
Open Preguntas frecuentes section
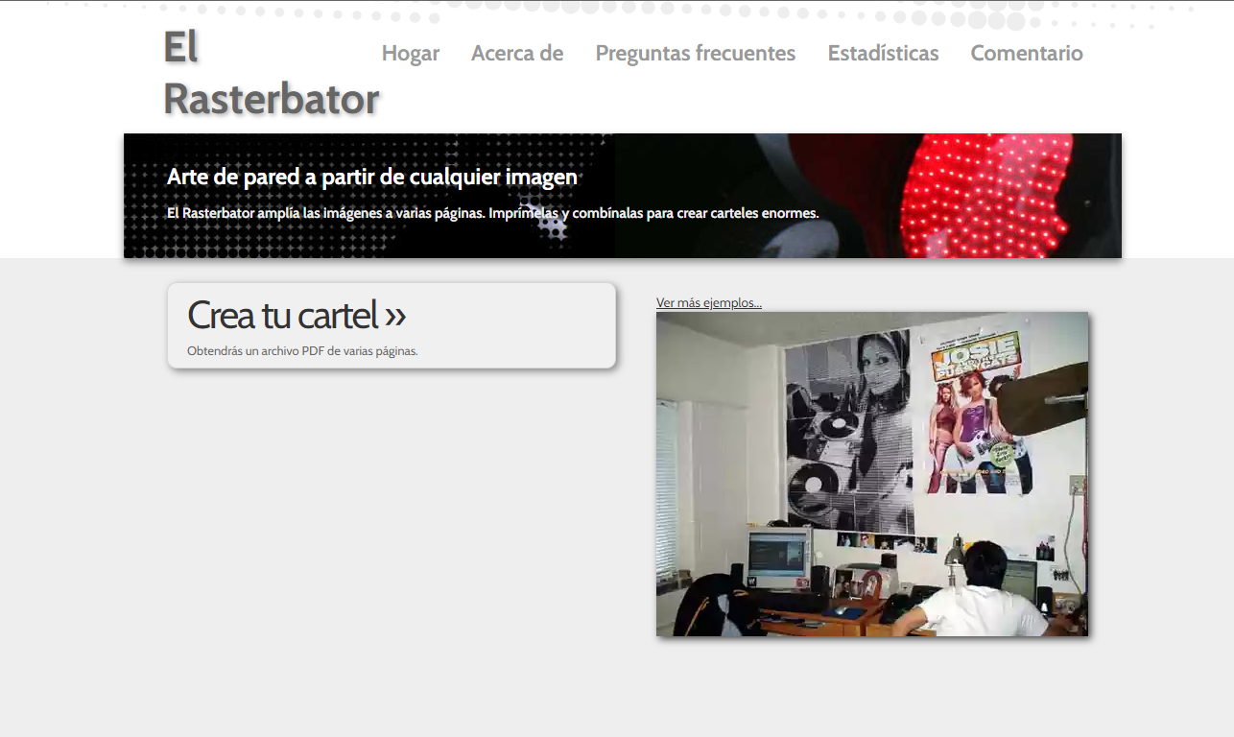(695, 54)
